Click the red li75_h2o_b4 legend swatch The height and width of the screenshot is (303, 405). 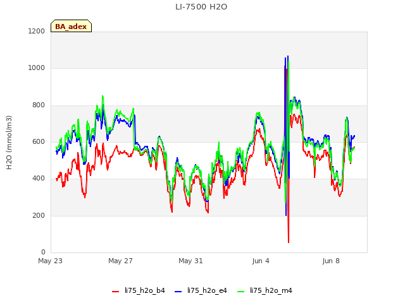(x=115, y=292)
